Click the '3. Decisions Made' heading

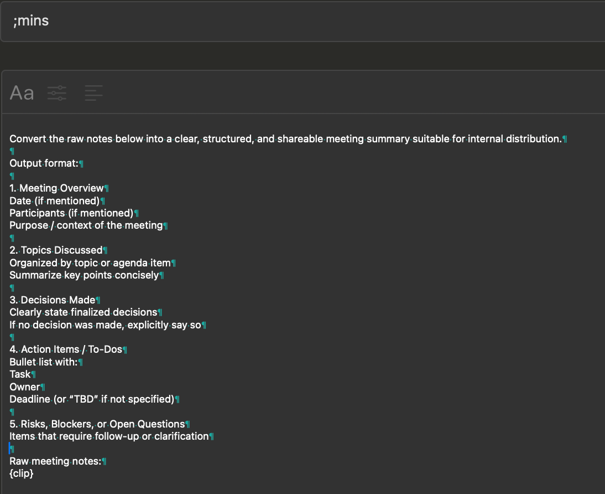point(53,300)
